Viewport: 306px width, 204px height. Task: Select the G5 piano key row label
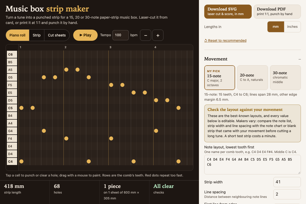12,77
